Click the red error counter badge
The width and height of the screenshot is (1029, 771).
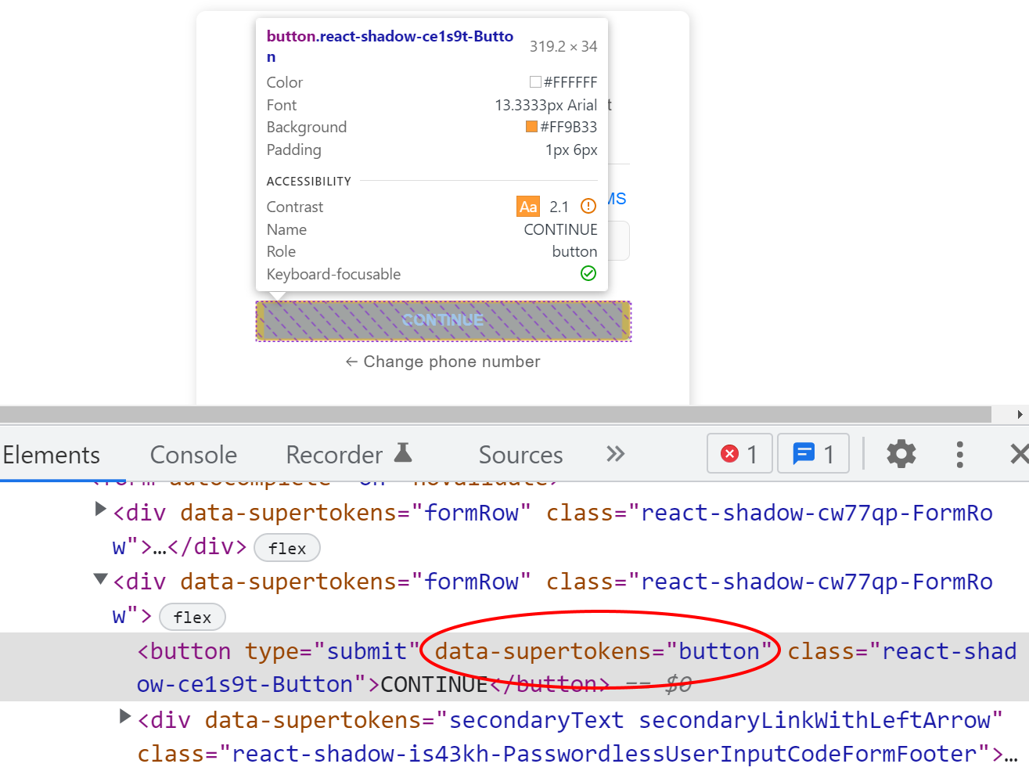point(739,452)
